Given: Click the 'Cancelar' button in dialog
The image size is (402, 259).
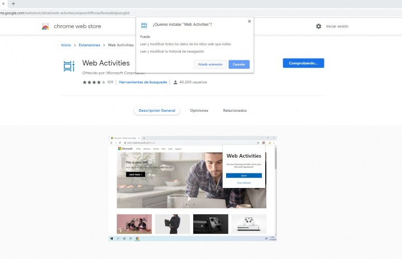Looking at the screenshot, I should click(239, 64).
